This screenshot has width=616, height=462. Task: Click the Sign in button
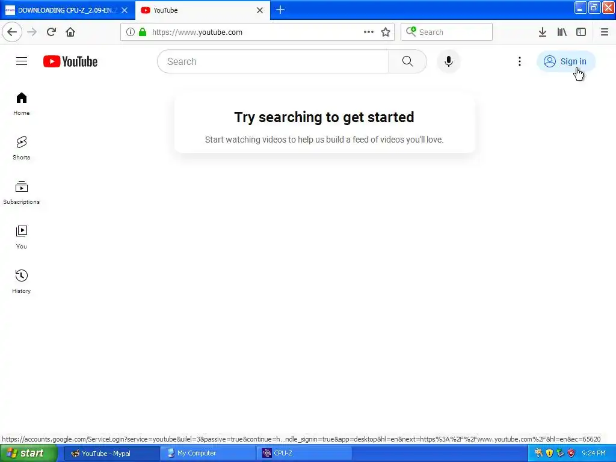tap(565, 61)
